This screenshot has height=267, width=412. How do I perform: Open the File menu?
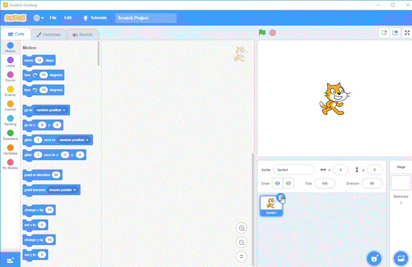(x=53, y=18)
